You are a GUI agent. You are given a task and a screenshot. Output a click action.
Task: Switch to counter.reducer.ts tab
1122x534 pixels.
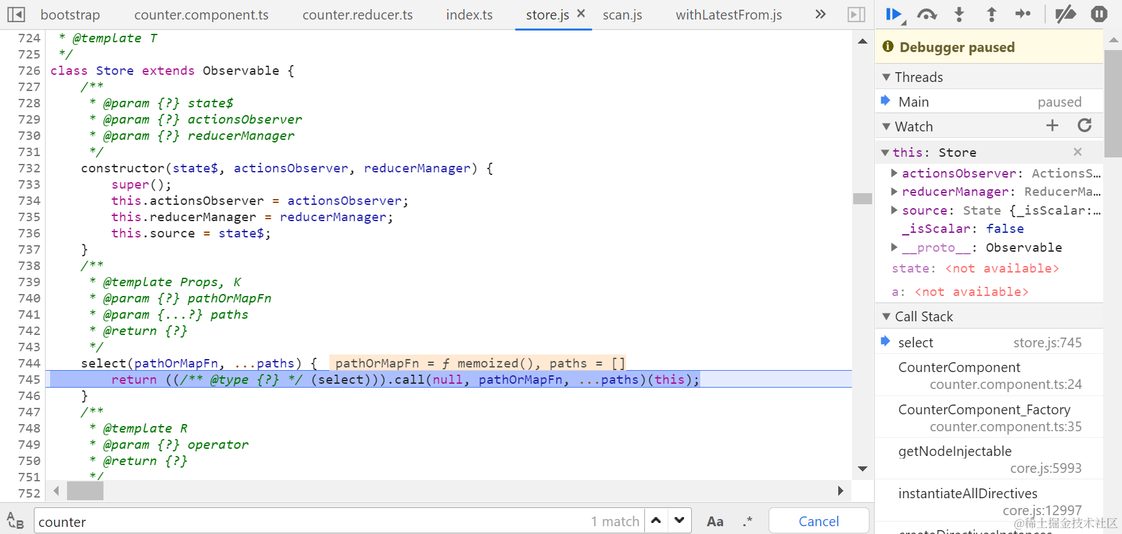tap(357, 14)
